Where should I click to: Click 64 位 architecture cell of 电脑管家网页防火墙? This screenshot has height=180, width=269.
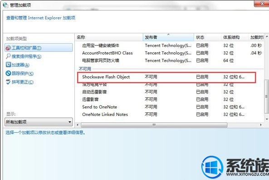pyautogui.click(x=228, y=60)
